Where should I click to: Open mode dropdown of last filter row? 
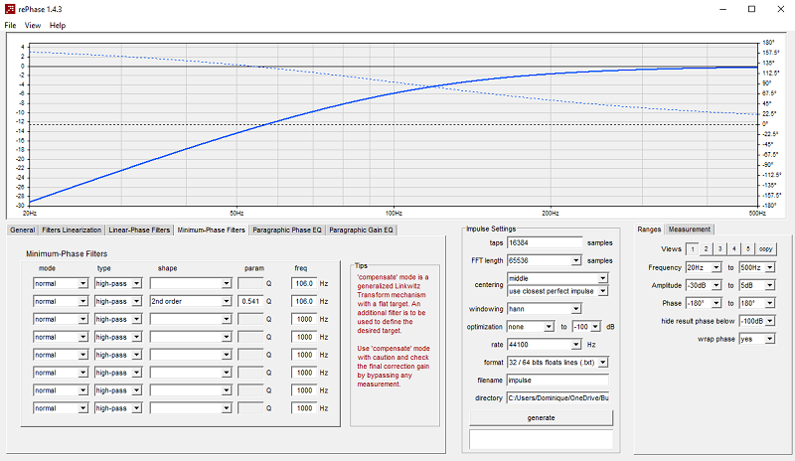click(x=61, y=408)
